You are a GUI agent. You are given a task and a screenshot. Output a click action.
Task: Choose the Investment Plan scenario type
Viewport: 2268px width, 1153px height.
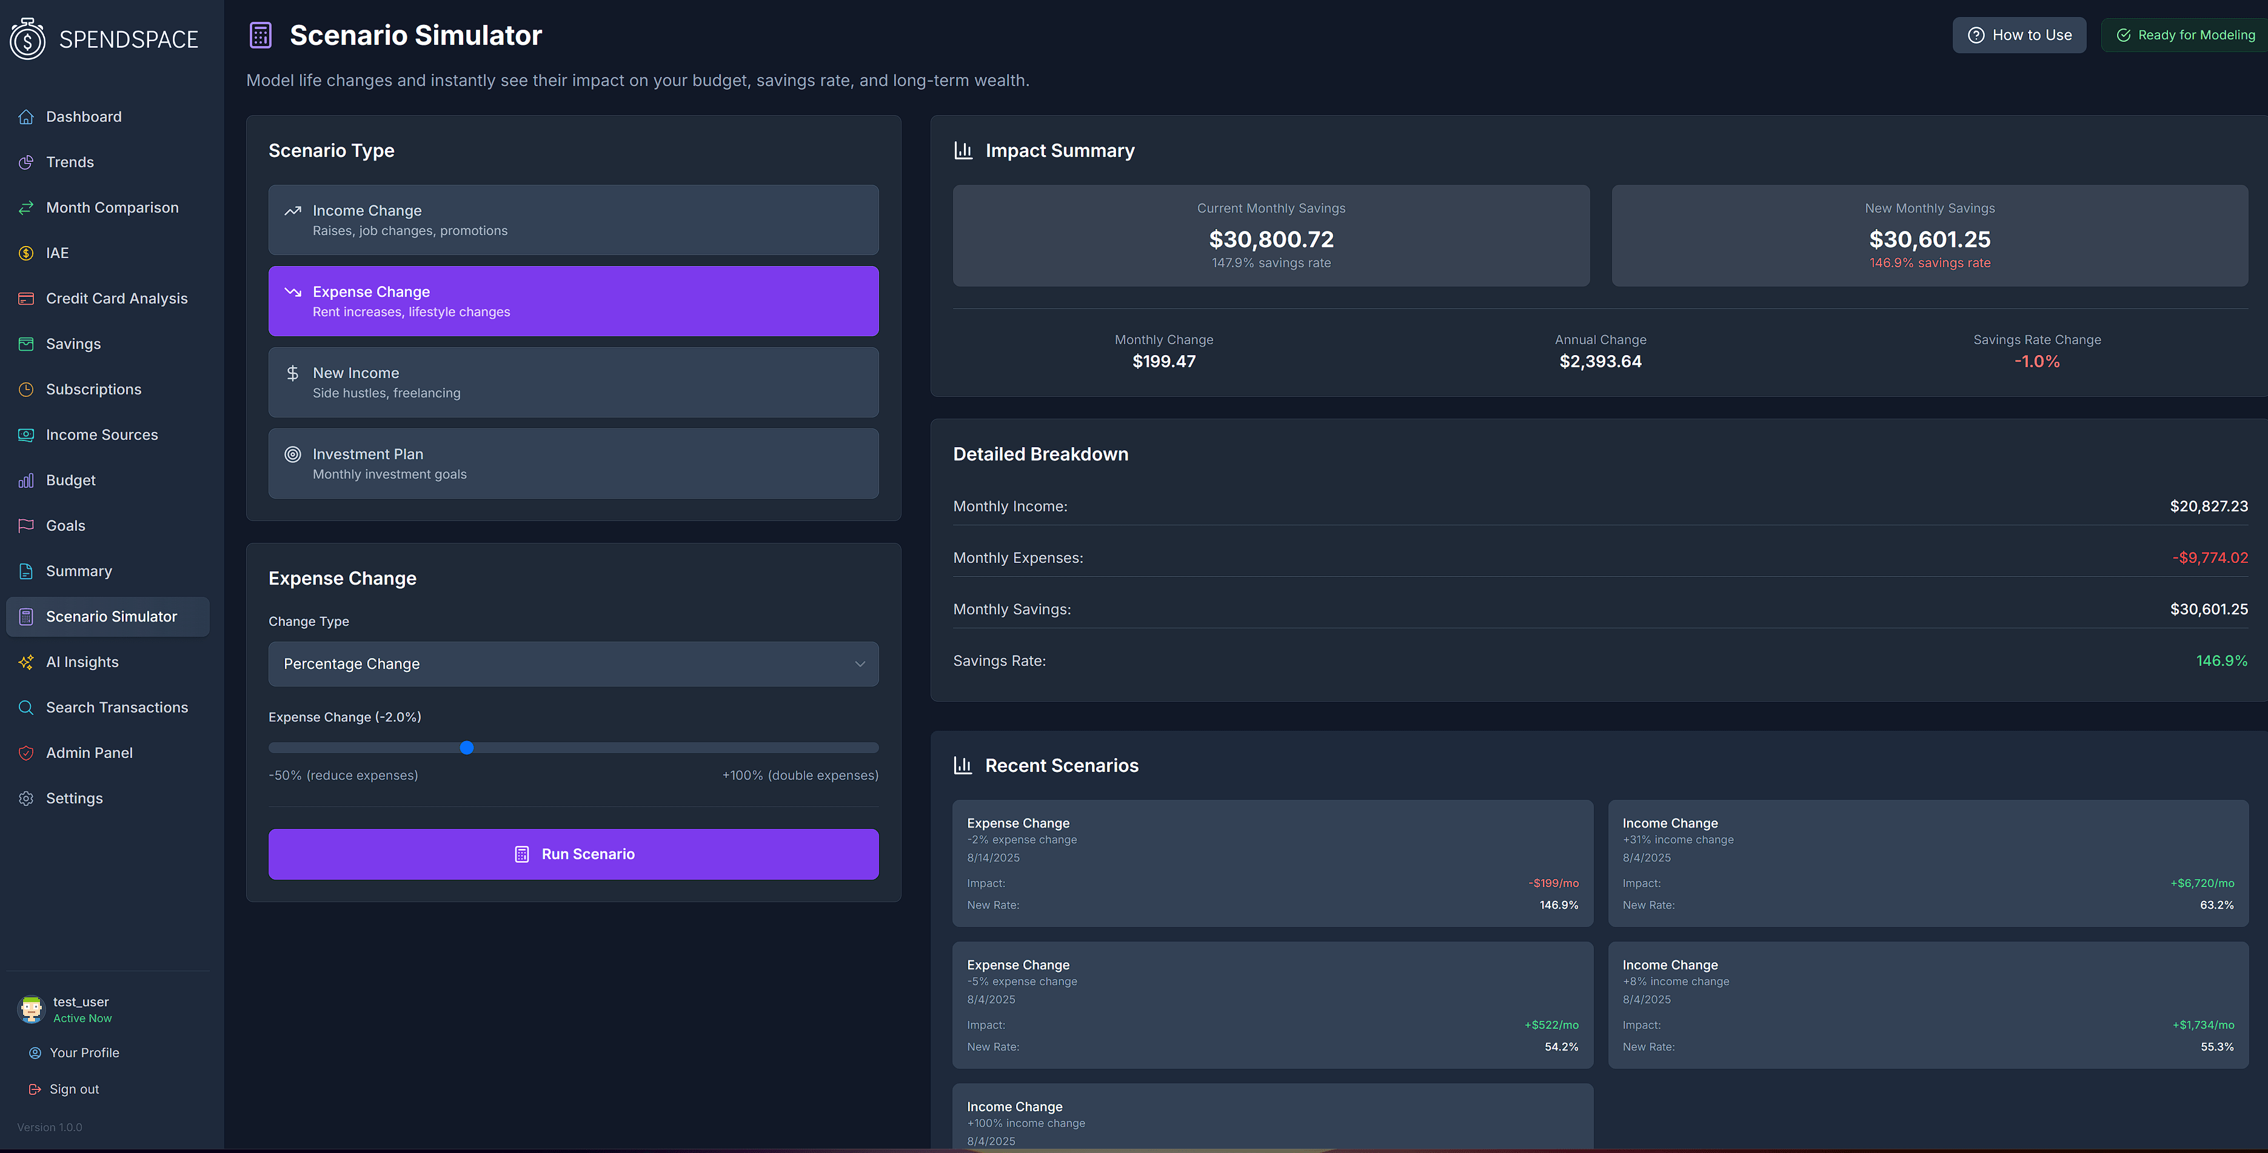(573, 464)
